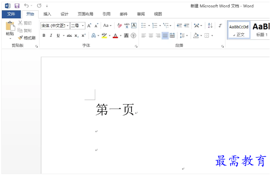Screen dimensions: 270x175
Task: Undo the last action
Action: pyautogui.click(x=27, y=6)
